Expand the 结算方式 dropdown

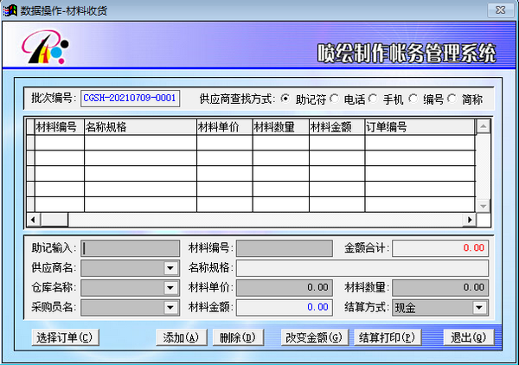pyautogui.click(x=479, y=307)
